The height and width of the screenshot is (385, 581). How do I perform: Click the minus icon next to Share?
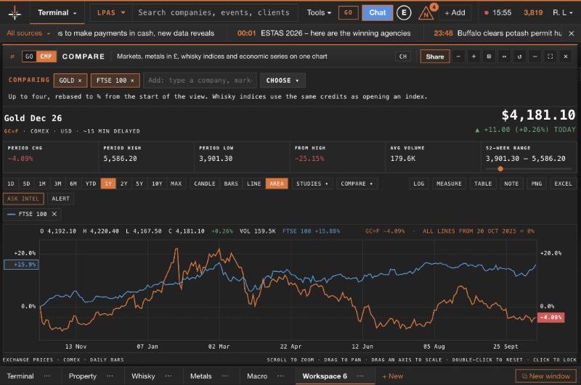point(458,57)
